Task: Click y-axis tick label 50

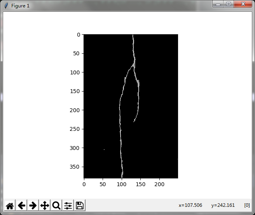Action: click(76, 53)
